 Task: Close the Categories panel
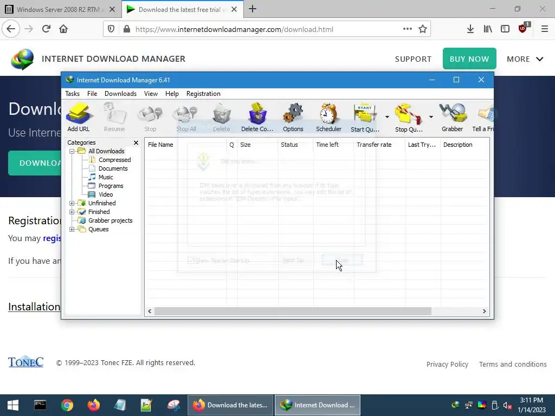[x=136, y=142]
